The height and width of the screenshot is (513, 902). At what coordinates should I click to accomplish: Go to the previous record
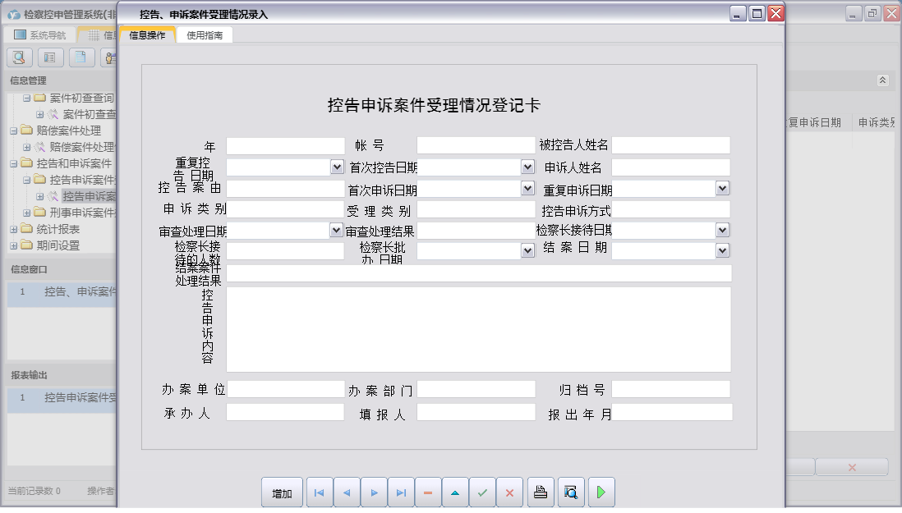point(347,492)
